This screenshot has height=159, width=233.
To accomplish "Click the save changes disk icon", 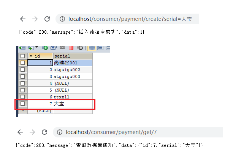I will pos(62,48).
